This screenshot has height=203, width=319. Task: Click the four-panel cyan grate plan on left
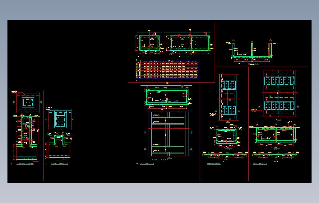pyautogui.click(x=60, y=119)
